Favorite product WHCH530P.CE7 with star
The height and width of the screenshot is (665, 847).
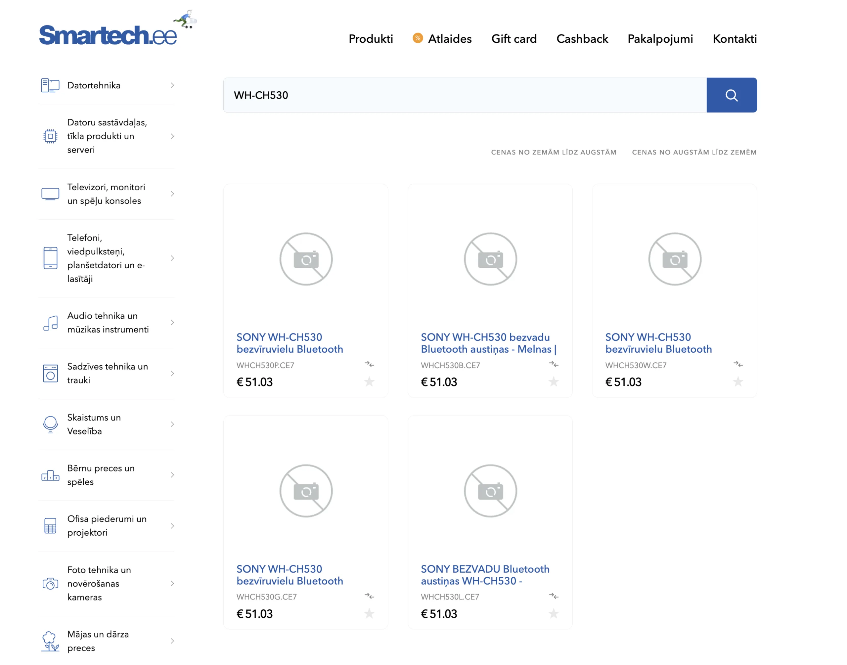click(x=369, y=381)
